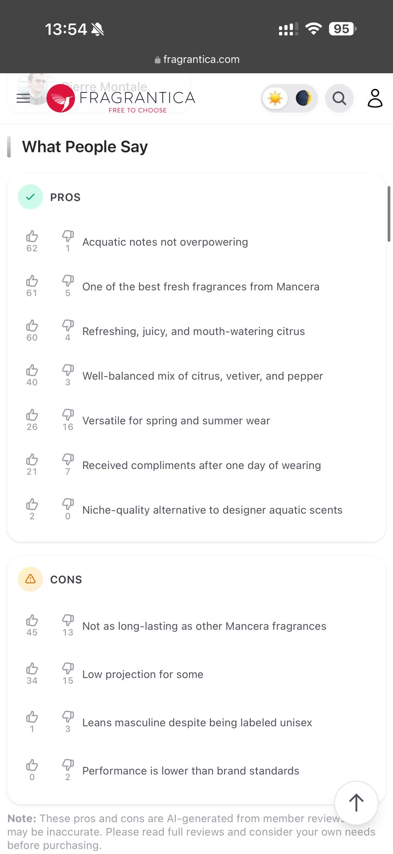Image resolution: width=393 pixels, height=854 pixels.
Task: Thumbs down 'Well-balanced mix of citrus' pro
Action: (68, 371)
